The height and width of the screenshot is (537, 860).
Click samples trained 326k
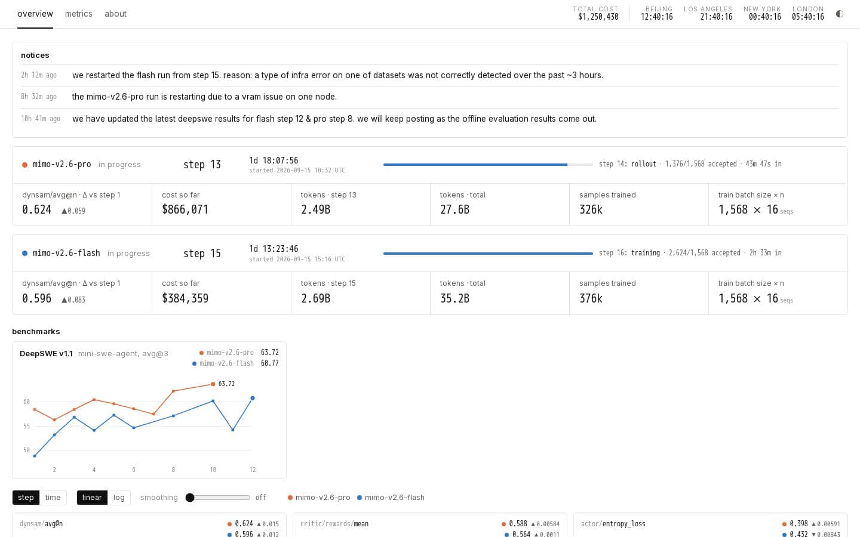pos(591,209)
